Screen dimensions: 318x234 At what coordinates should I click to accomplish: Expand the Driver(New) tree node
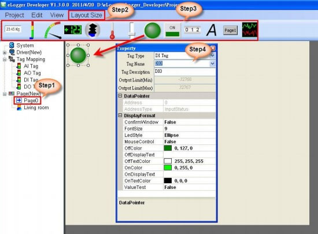[x=5, y=53]
